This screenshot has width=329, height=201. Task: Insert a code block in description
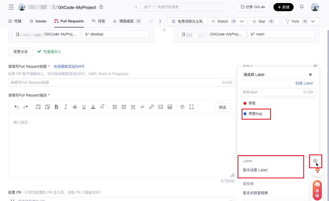tap(142, 107)
